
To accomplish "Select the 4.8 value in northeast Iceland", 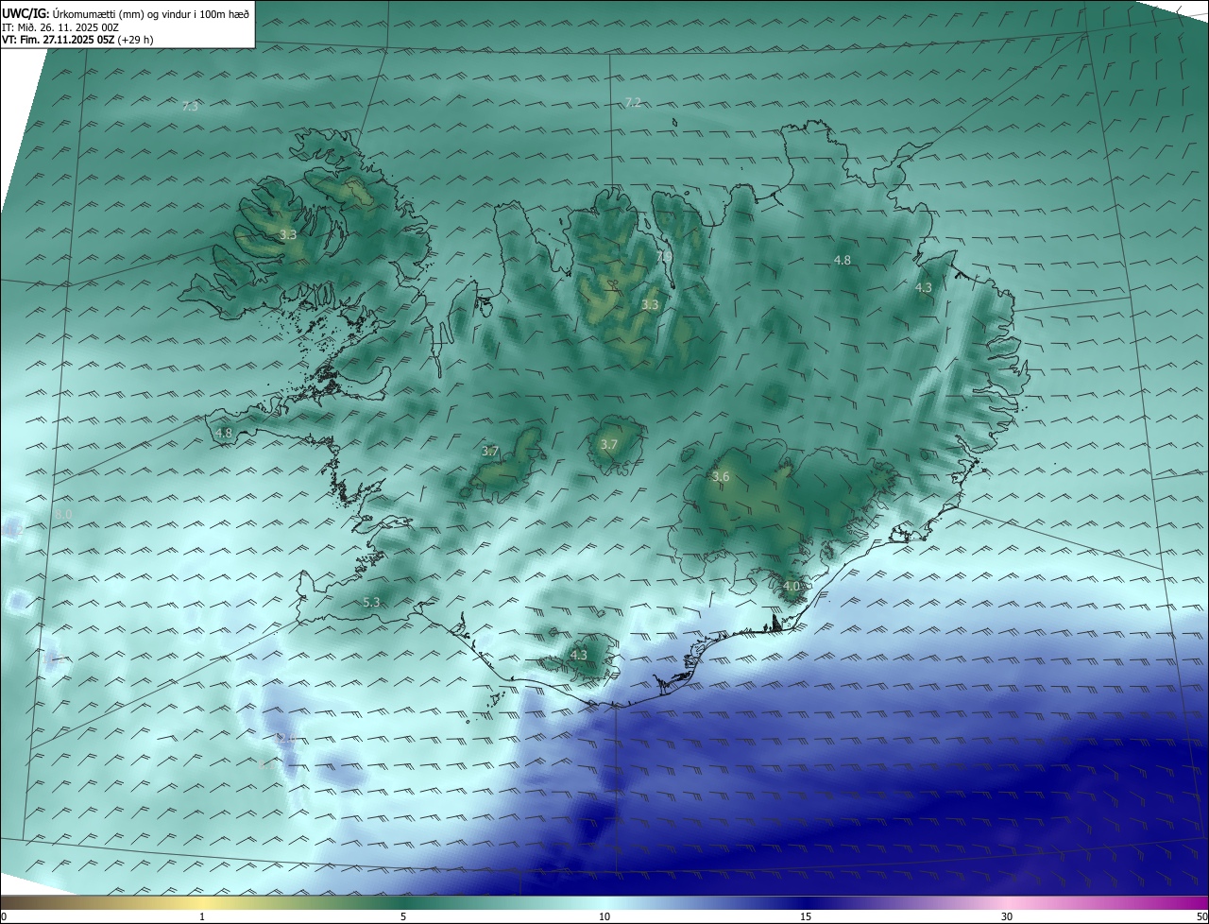I will pos(842,260).
